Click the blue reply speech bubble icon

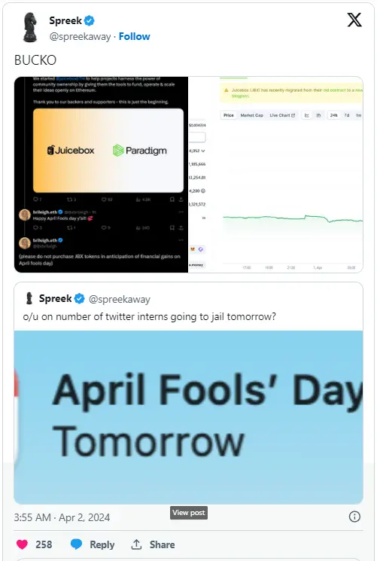coord(76,544)
